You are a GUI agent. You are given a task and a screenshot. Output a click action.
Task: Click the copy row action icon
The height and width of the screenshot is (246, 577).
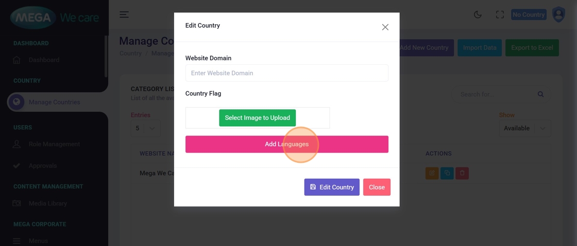click(x=447, y=173)
